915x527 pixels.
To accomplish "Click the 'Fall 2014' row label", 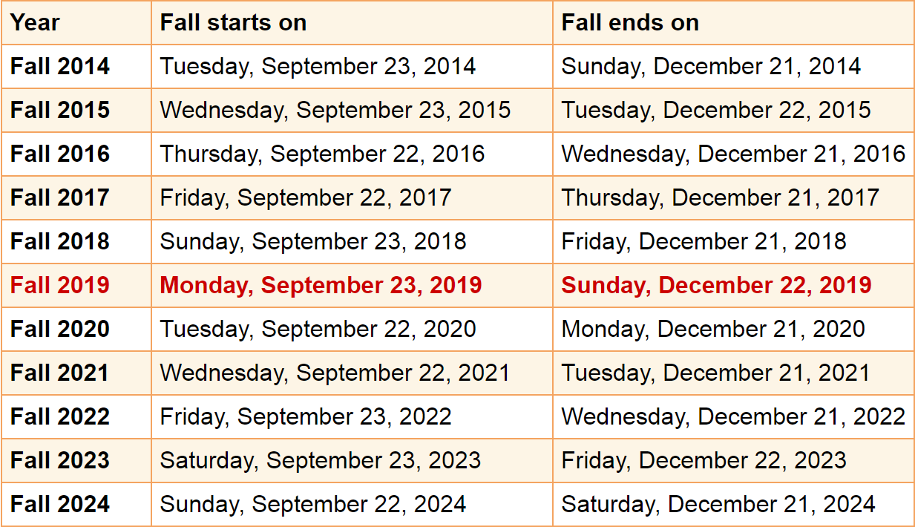I will (x=60, y=66).
